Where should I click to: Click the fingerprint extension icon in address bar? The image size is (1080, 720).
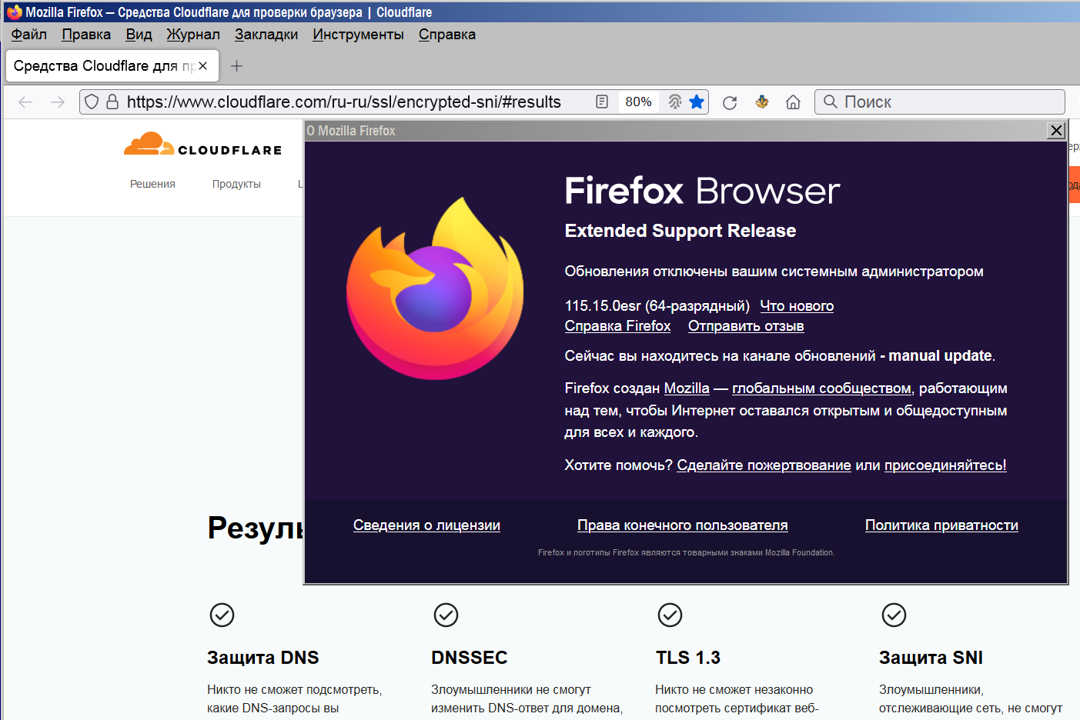coord(675,102)
